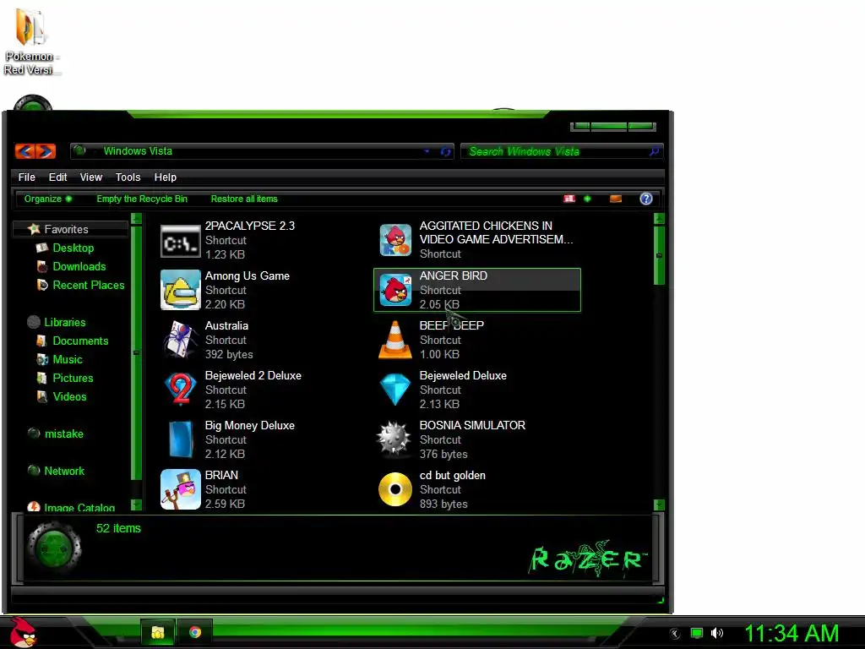Image resolution: width=865 pixels, height=649 pixels.
Task: Select the Australia spider solitaire icon
Action: [x=181, y=340]
